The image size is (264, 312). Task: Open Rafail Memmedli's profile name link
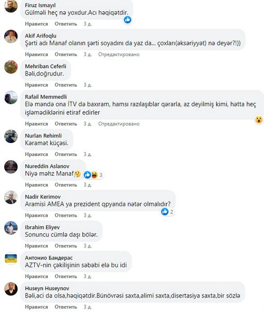[46, 97]
